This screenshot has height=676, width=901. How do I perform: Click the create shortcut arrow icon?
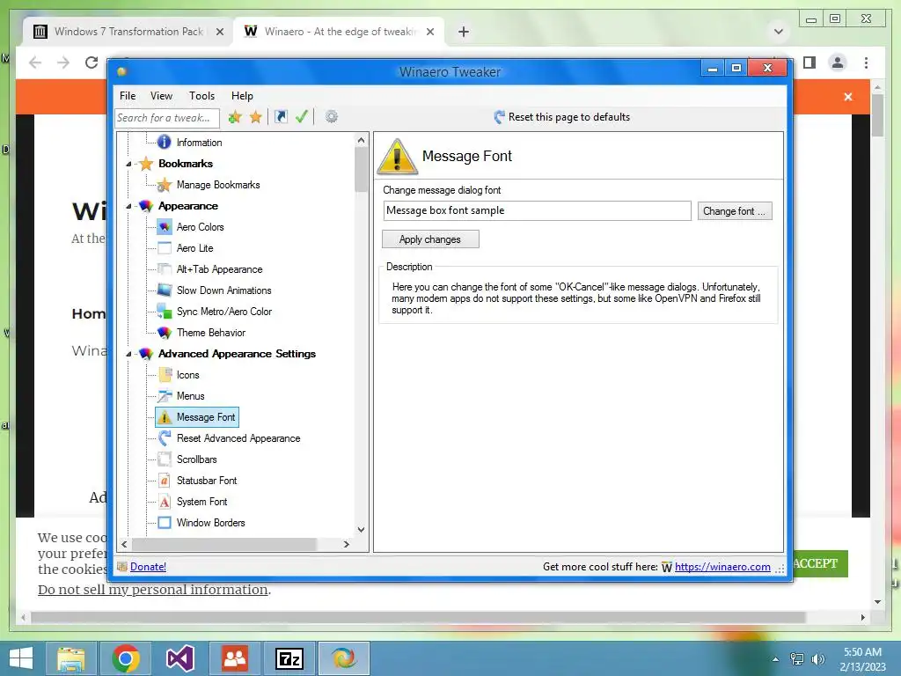pyautogui.click(x=281, y=117)
